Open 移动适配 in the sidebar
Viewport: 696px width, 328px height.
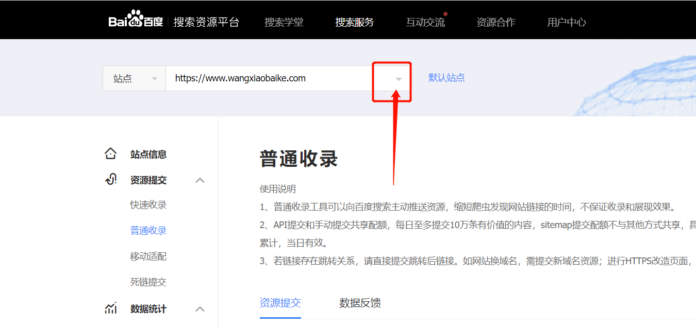pyautogui.click(x=148, y=256)
